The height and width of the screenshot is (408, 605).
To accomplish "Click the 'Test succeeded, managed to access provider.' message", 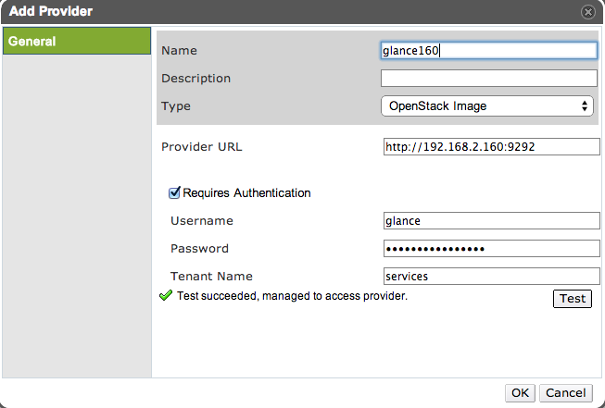I will pyautogui.click(x=292, y=296).
